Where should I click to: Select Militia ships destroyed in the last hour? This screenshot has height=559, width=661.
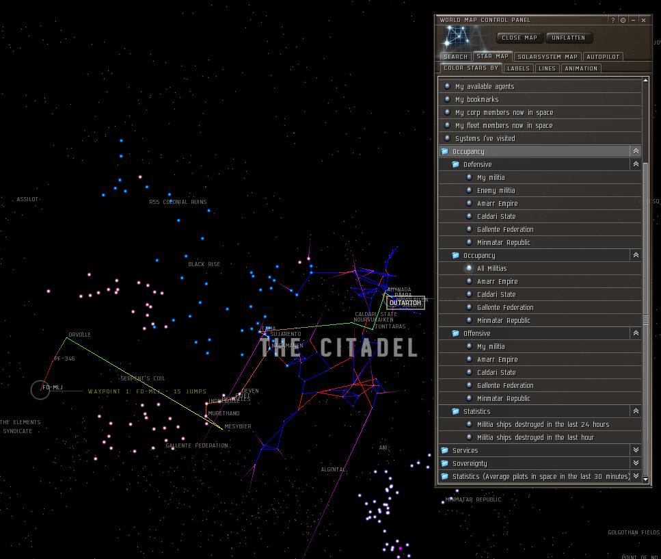click(540, 437)
